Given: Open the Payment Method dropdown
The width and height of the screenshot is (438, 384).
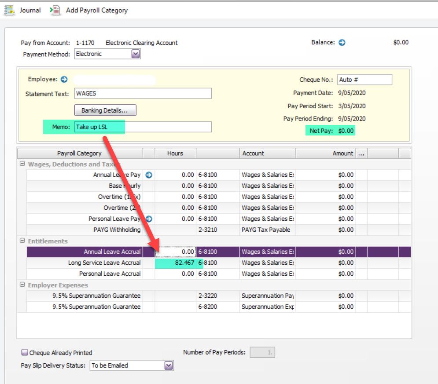Looking at the screenshot, I should coord(136,54).
